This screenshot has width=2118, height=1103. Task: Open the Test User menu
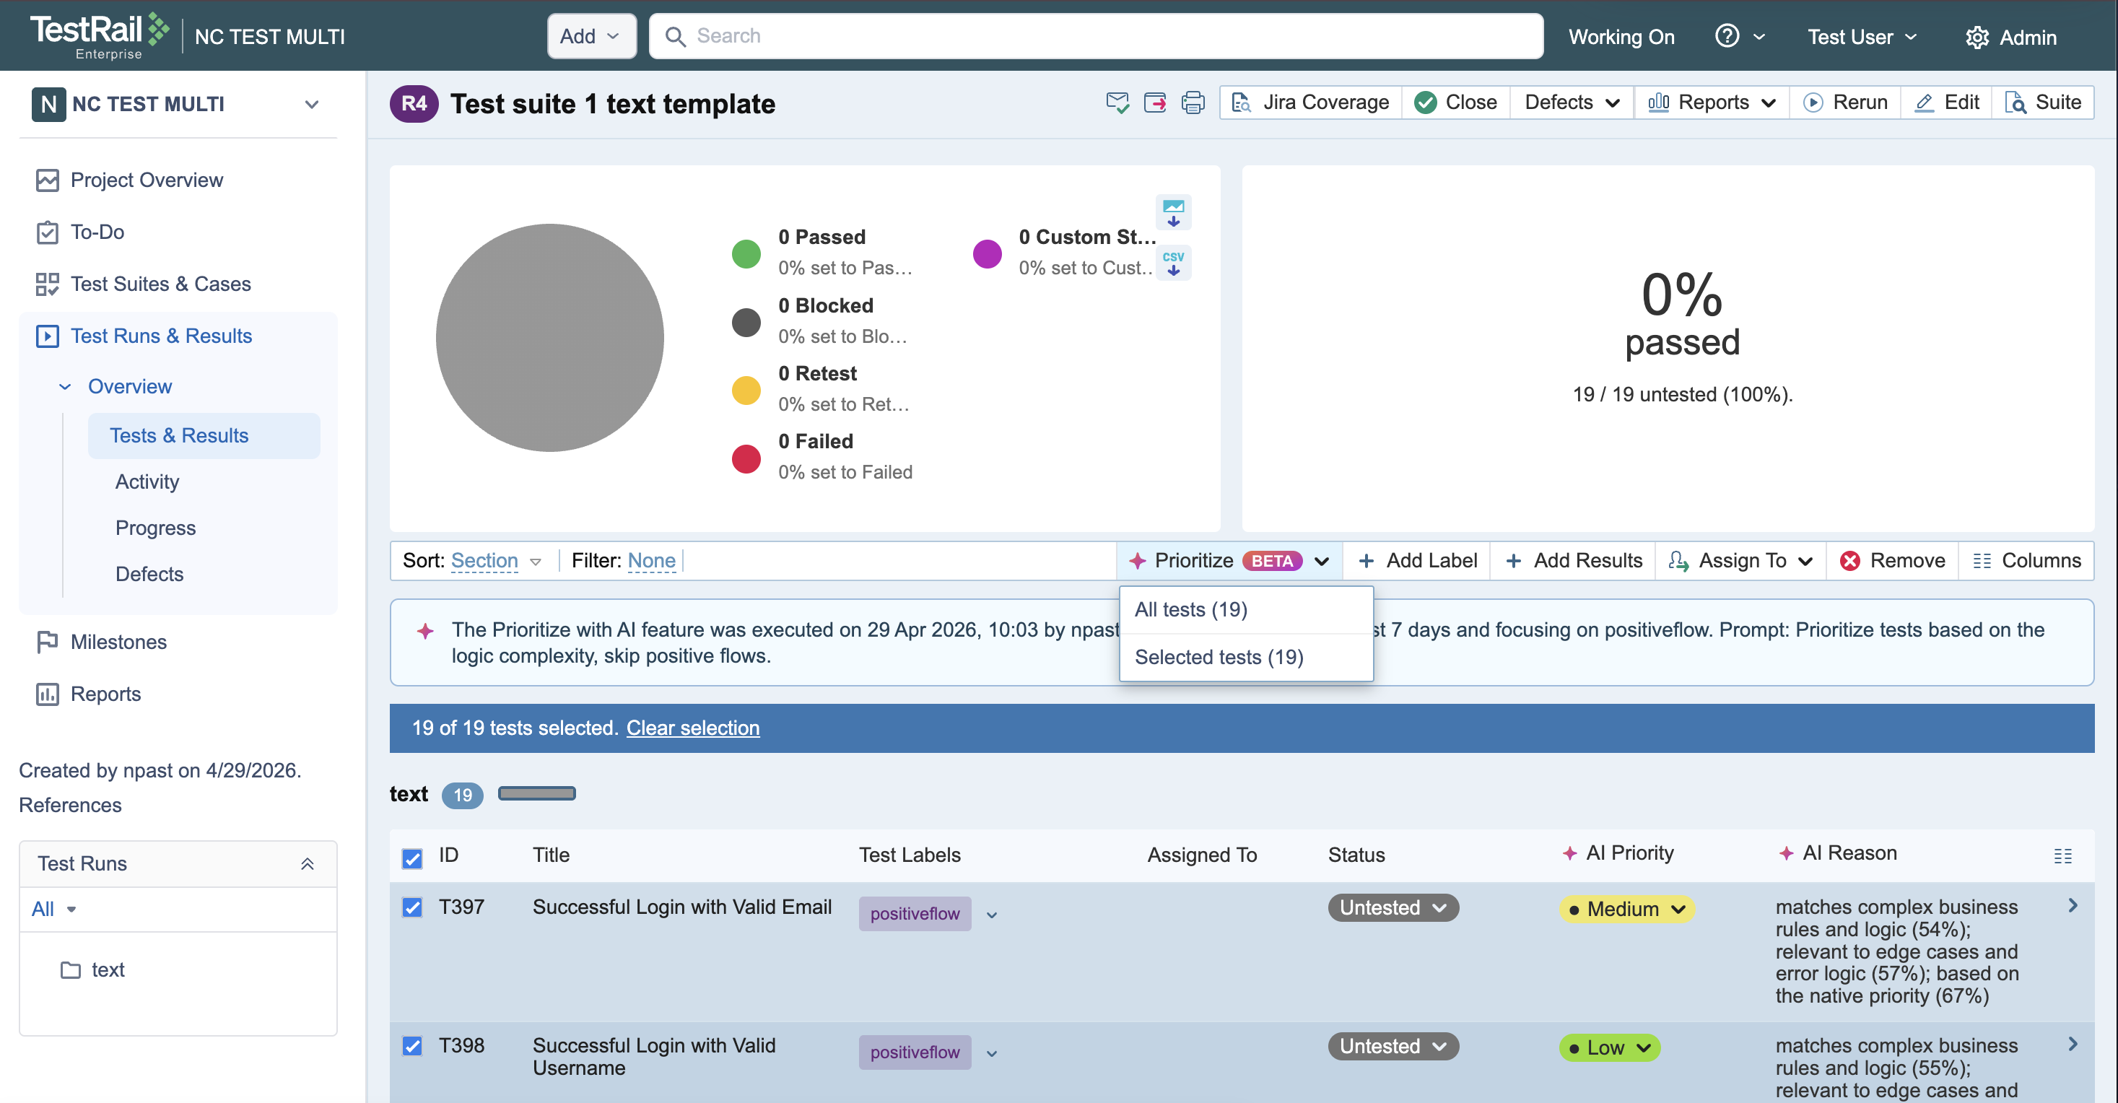1862,37
